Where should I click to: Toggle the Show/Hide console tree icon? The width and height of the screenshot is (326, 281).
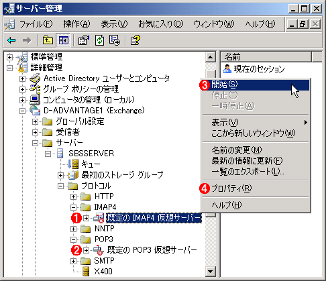click(64, 40)
